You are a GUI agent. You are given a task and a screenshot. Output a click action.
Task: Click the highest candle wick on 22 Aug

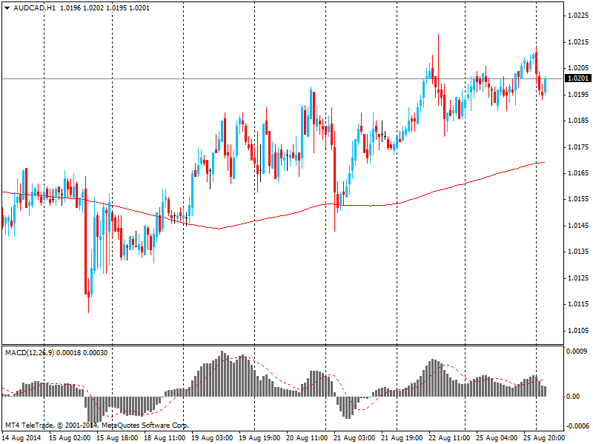438,37
